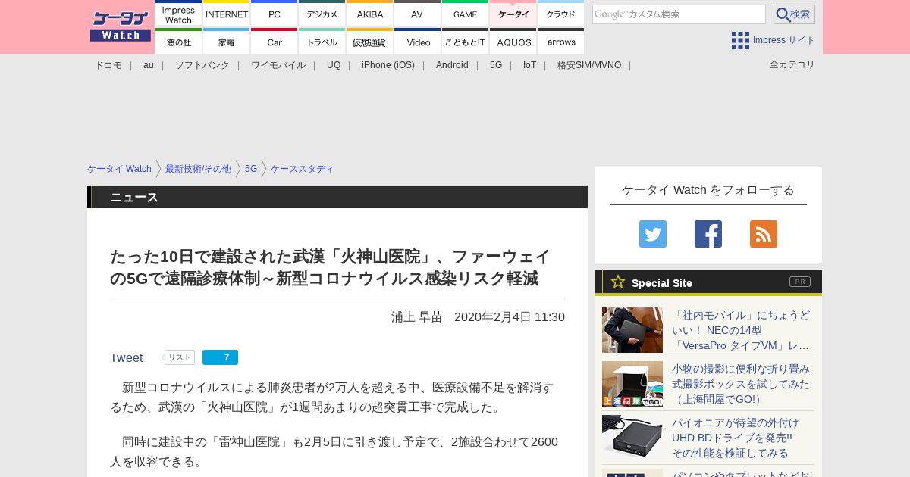
Task: Click the share count 7 button
Action: pos(220,357)
